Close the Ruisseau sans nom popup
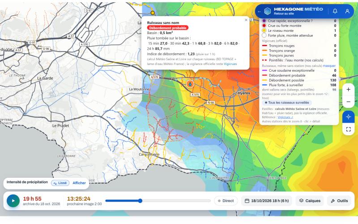This screenshot has width=358, height=224. [246, 20]
